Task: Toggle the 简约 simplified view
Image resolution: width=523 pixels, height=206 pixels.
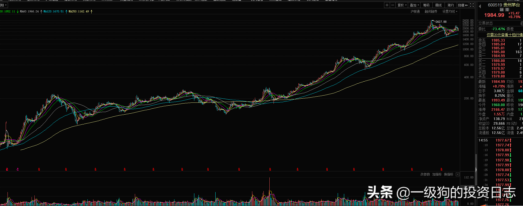Action: 451,5
